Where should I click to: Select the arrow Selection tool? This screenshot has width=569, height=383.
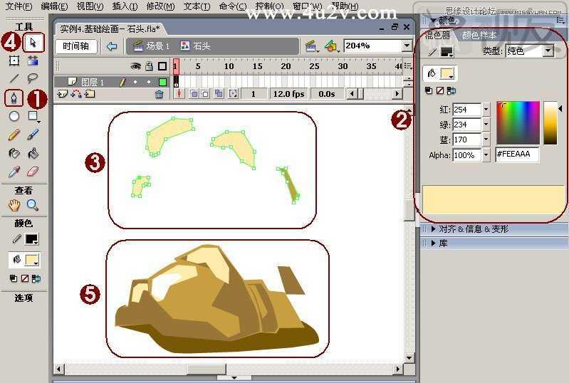pos(33,43)
